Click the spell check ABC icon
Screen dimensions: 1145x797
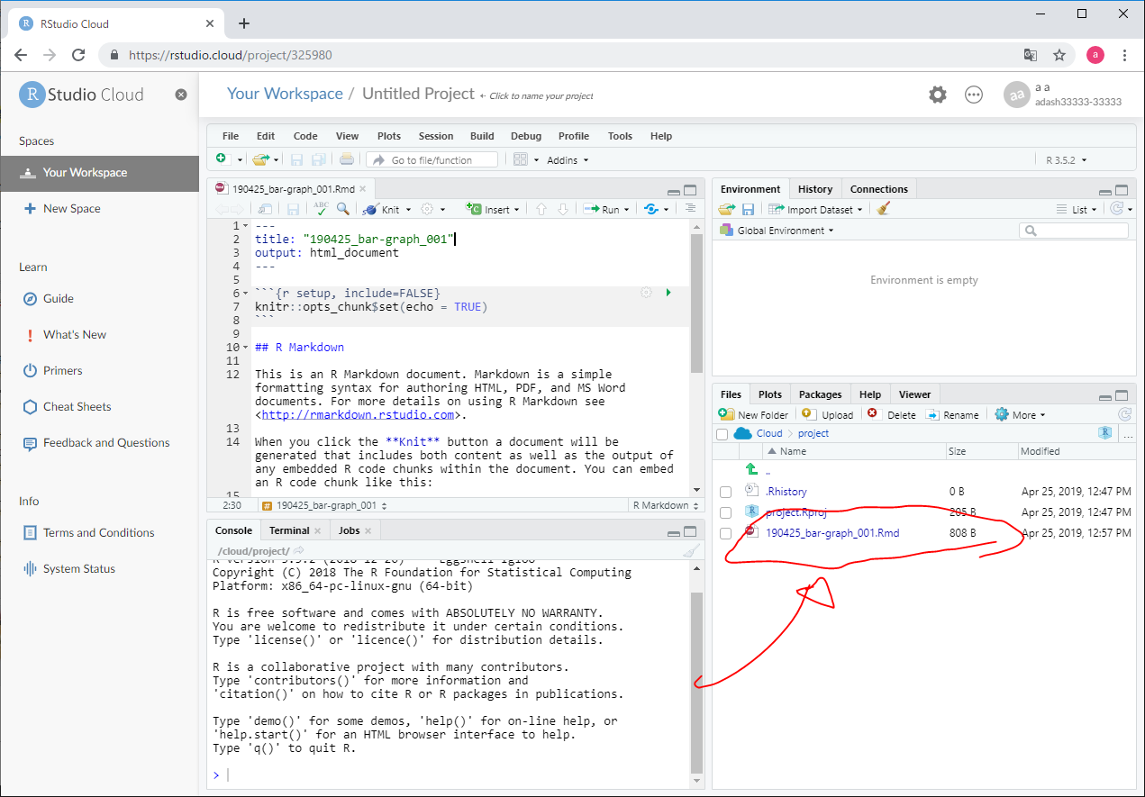pos(321,208)
